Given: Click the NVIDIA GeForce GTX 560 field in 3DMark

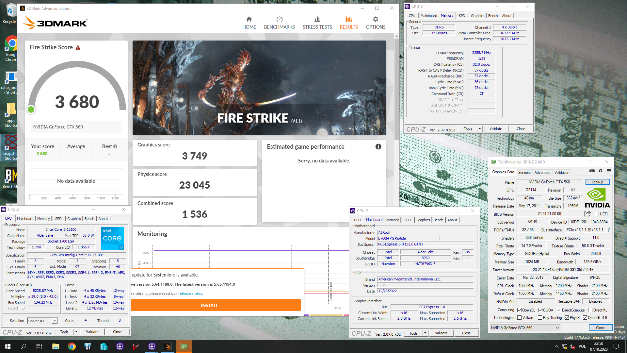Looking at the screenshot, I should coord(76,127).
